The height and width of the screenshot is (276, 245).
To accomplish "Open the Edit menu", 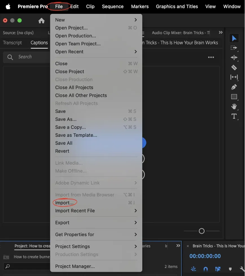I will [74, 7].
